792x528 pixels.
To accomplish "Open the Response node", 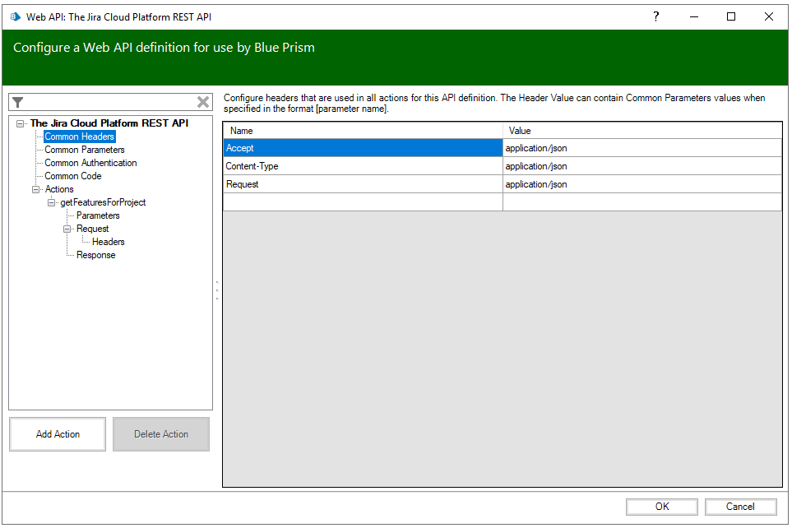I will (x=96, y=255).
